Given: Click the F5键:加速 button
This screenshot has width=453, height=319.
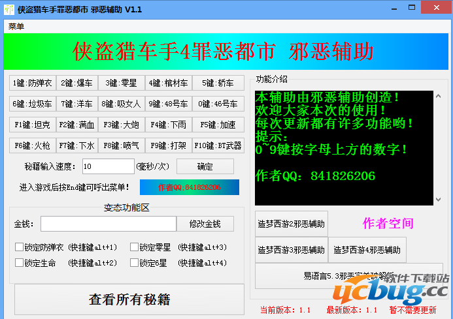Looking at the screenshot, I should pyautogui.click(x=218, y=125).
